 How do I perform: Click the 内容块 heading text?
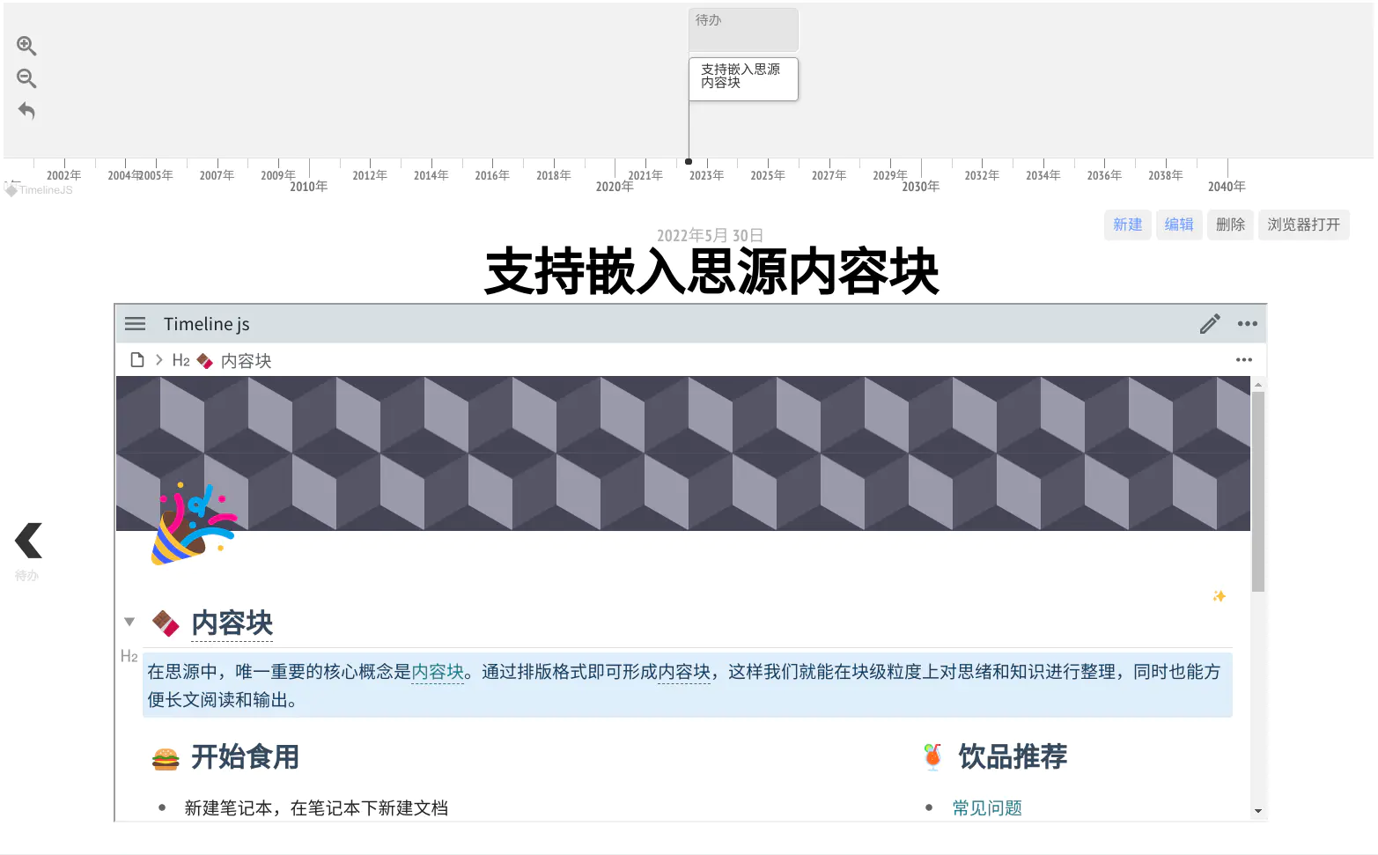pyautogui.click(x=232, y=623)
